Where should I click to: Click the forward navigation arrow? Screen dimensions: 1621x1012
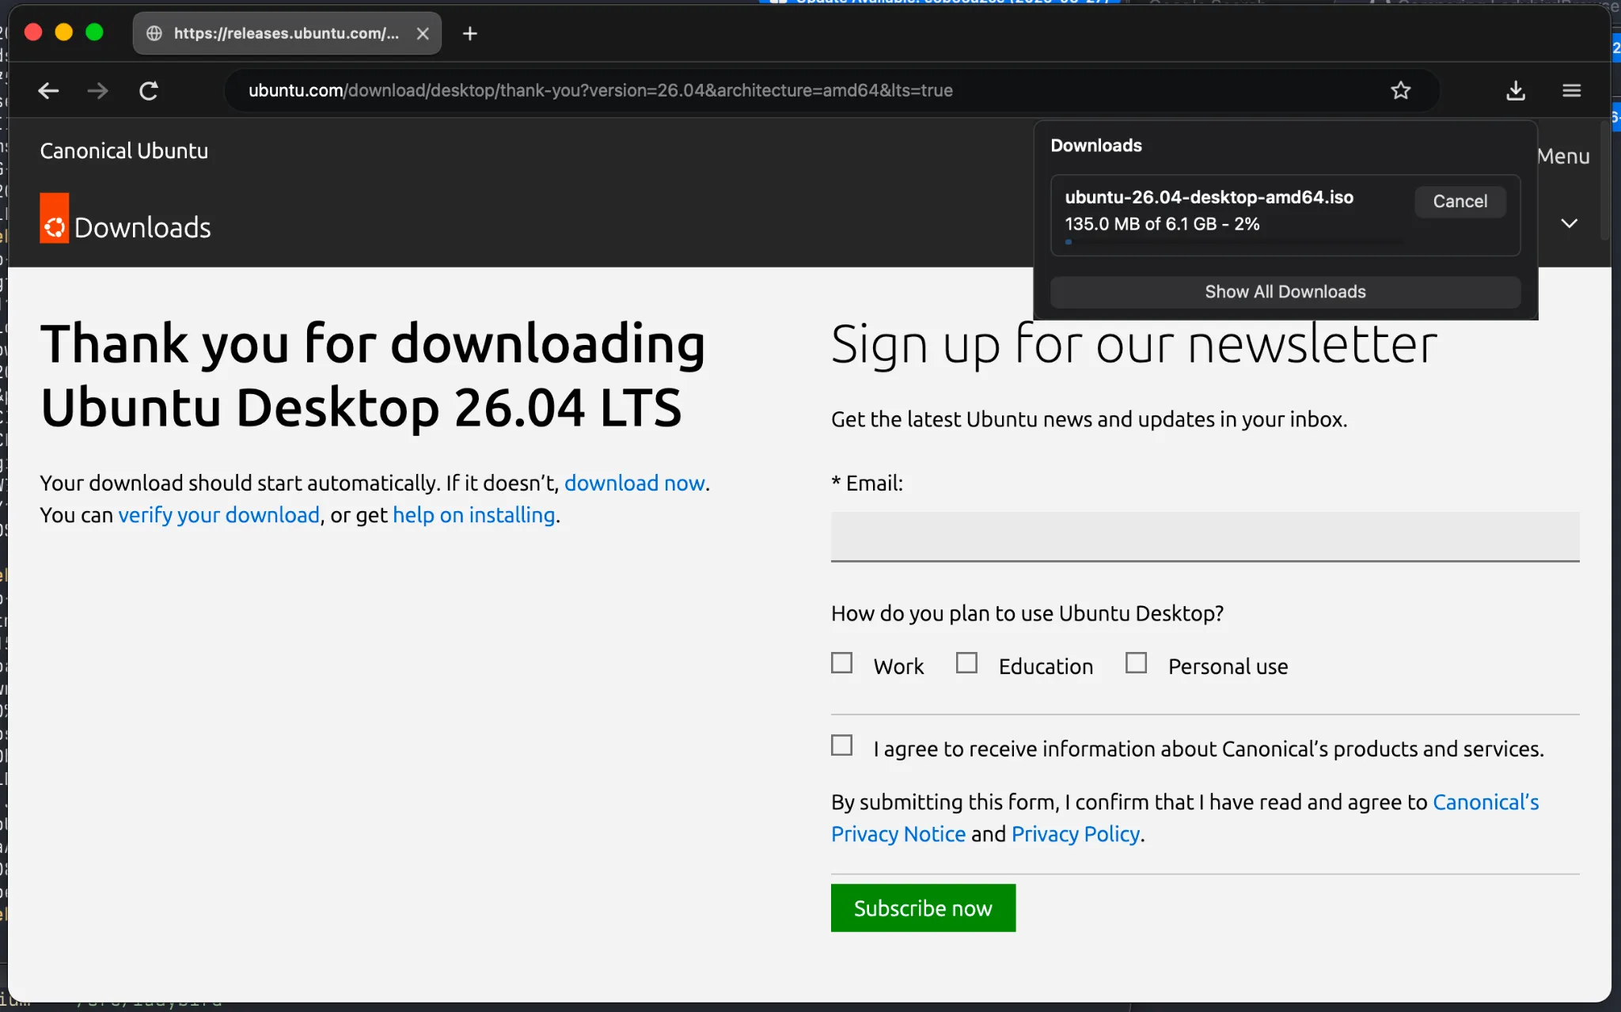97,90
